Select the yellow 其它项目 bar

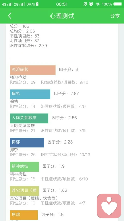[x=25, y=191]
